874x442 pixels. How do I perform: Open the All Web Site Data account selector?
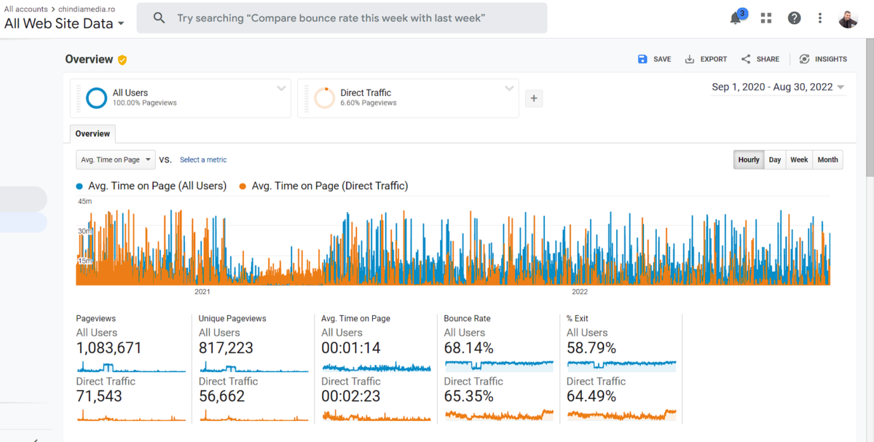(64, 23)
